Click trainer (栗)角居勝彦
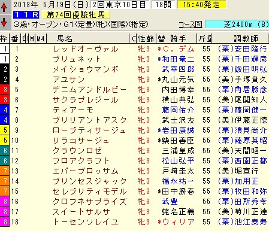 [x=243, y=90]
